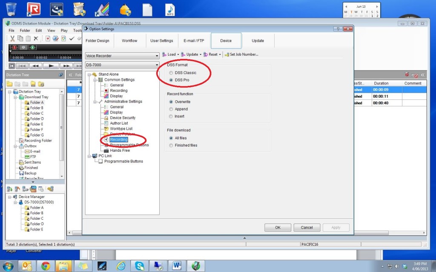Viewport: 436px width, 272px height.
Task: Open Skype from the taskbar
Action: click(x=139, y=266)
